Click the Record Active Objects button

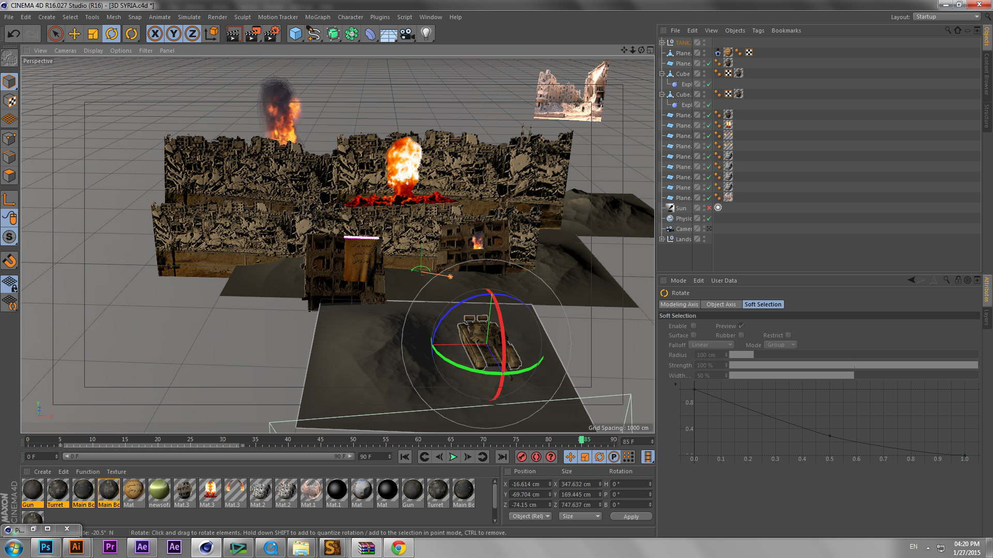521,457
